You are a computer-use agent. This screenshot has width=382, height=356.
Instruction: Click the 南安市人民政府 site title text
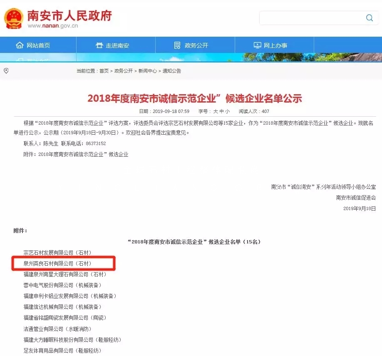(x=69, y=15)
